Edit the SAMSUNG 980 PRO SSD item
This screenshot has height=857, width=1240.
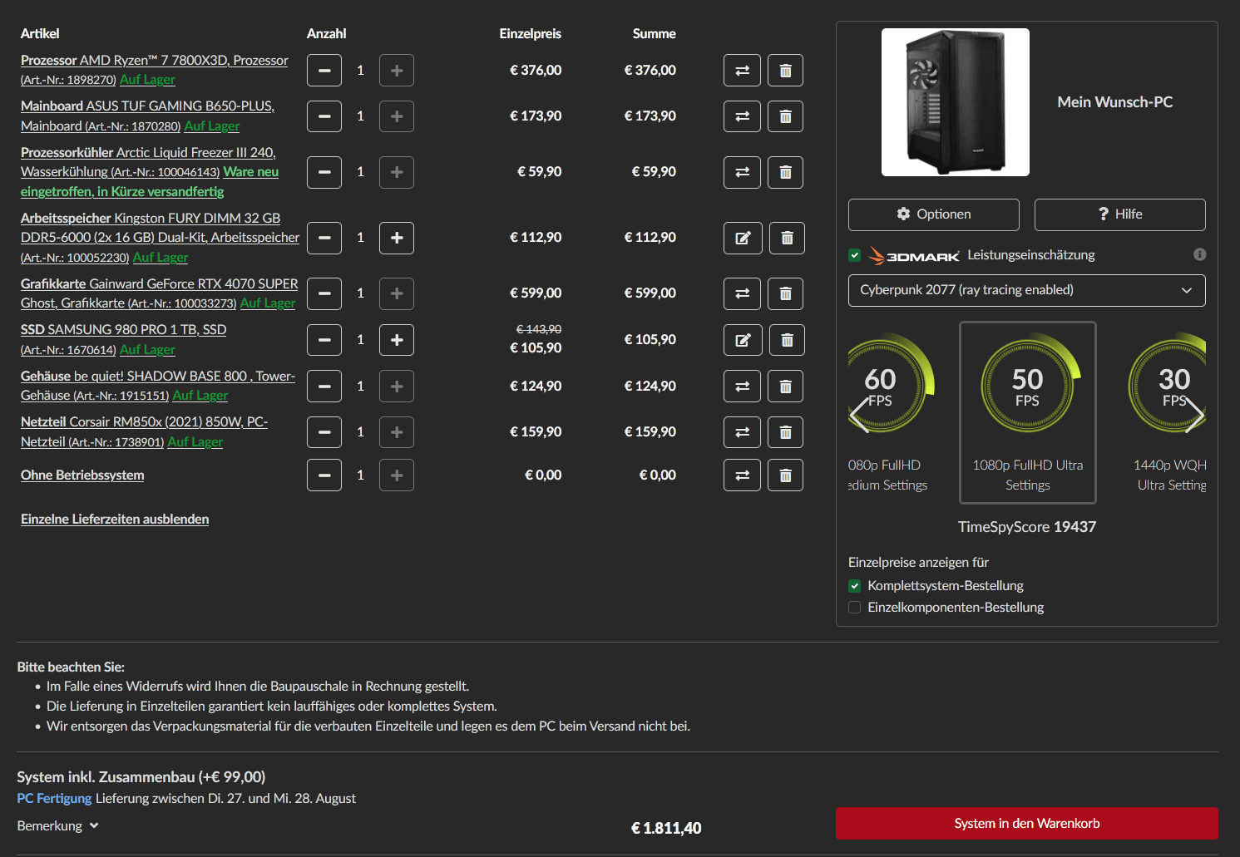743,340
